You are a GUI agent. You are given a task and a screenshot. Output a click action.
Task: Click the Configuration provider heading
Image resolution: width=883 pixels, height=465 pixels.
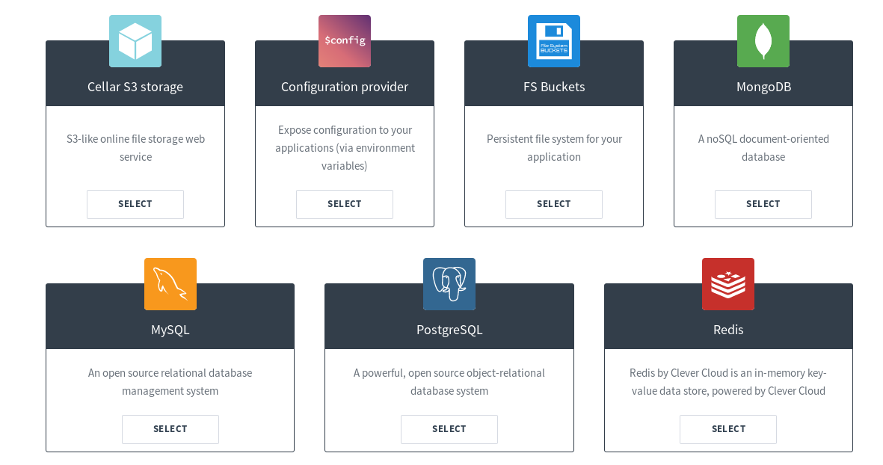(345, 87)
